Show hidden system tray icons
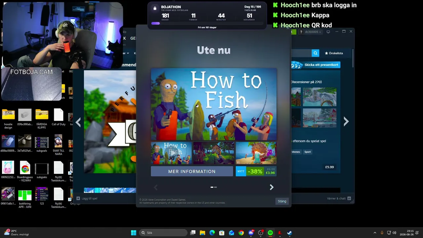423x238 pixels. click(375, 233)
